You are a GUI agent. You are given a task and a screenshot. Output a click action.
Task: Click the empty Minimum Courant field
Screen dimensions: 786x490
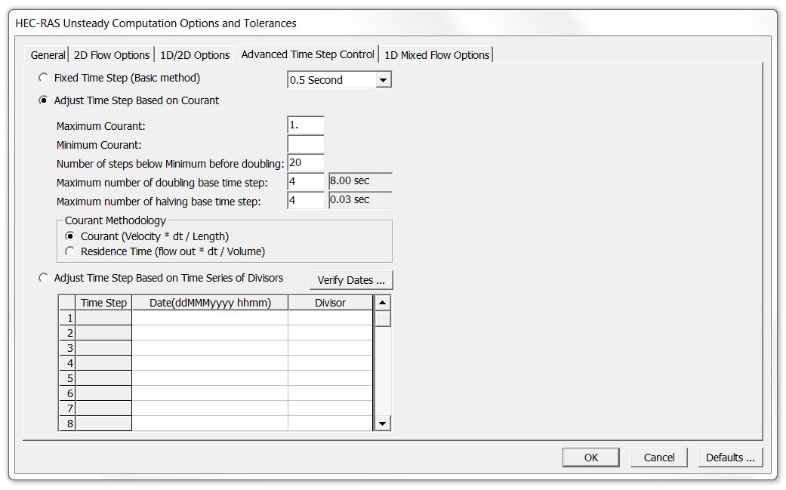306,143
